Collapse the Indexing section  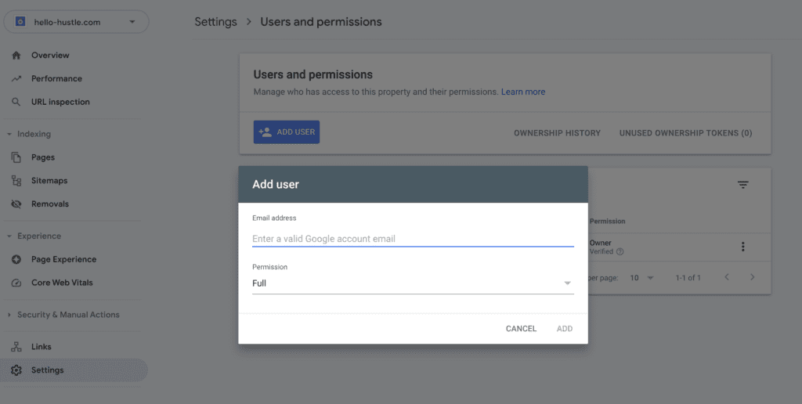tap(9, 134)
